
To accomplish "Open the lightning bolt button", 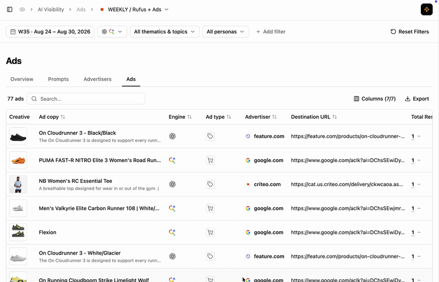I will click(426, 9).
